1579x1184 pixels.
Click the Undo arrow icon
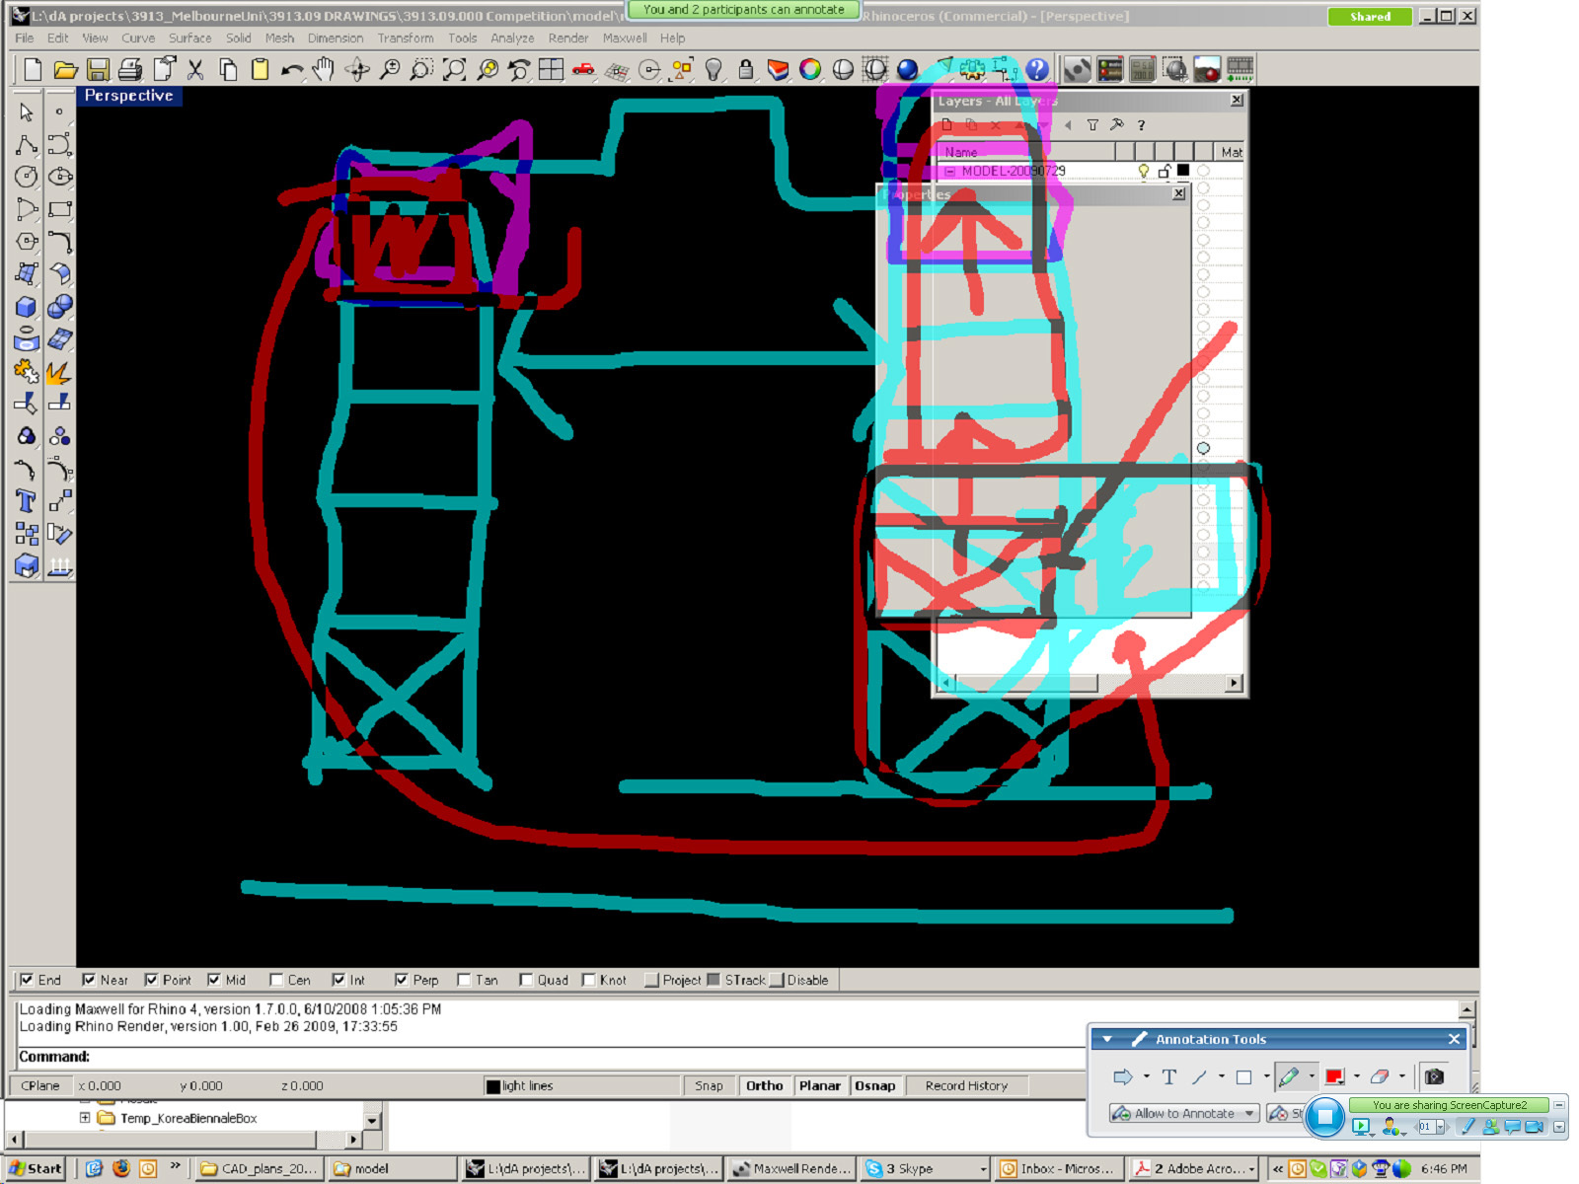pyautogui.click(x=292, y=69)
